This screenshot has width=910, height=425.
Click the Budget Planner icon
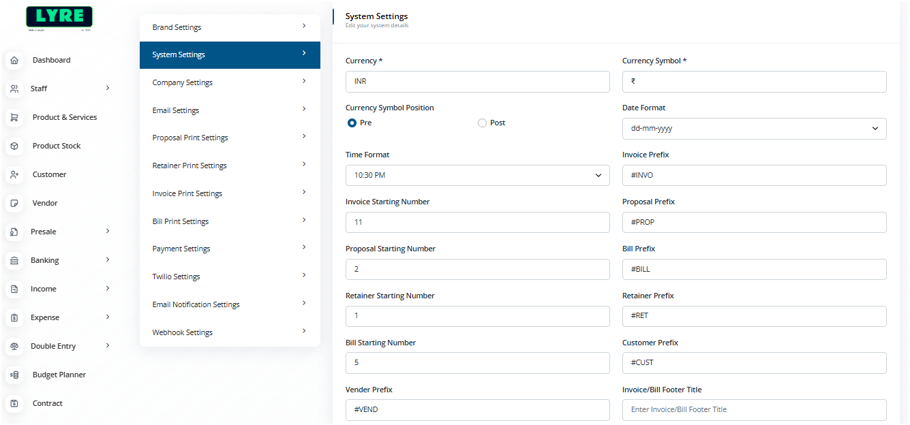(x=14, y=375)
